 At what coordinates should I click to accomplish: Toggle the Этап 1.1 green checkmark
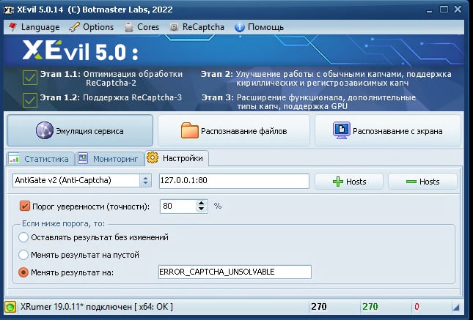pyautogui.click(x=30, y=78)
